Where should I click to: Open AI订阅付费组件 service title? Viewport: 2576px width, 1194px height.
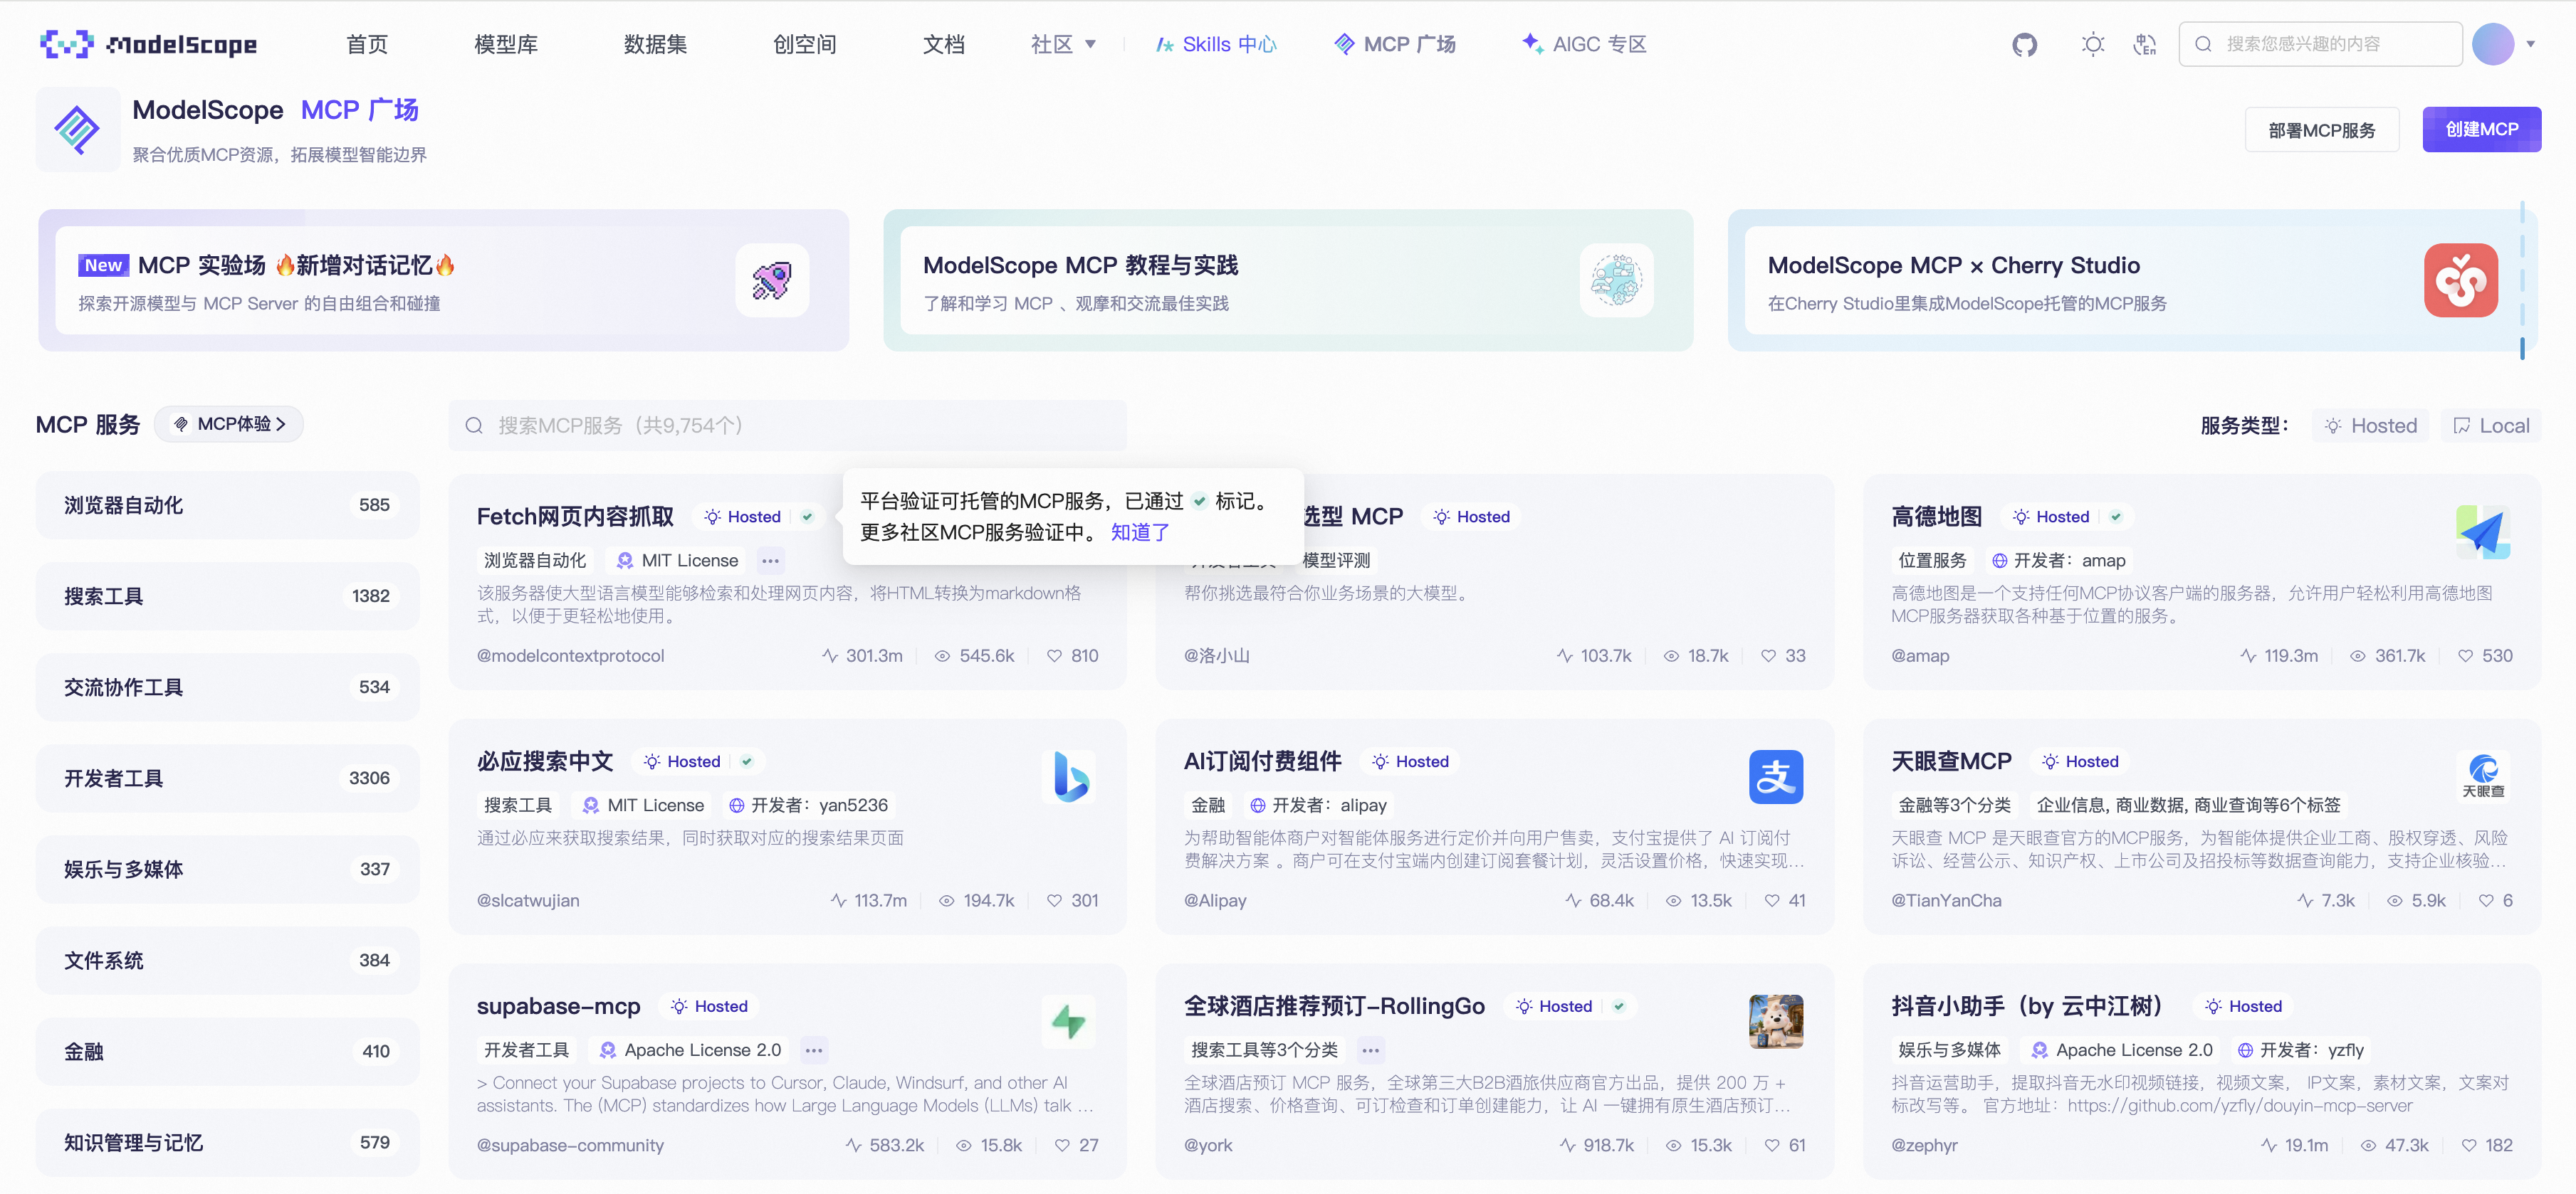(1262, 761)
